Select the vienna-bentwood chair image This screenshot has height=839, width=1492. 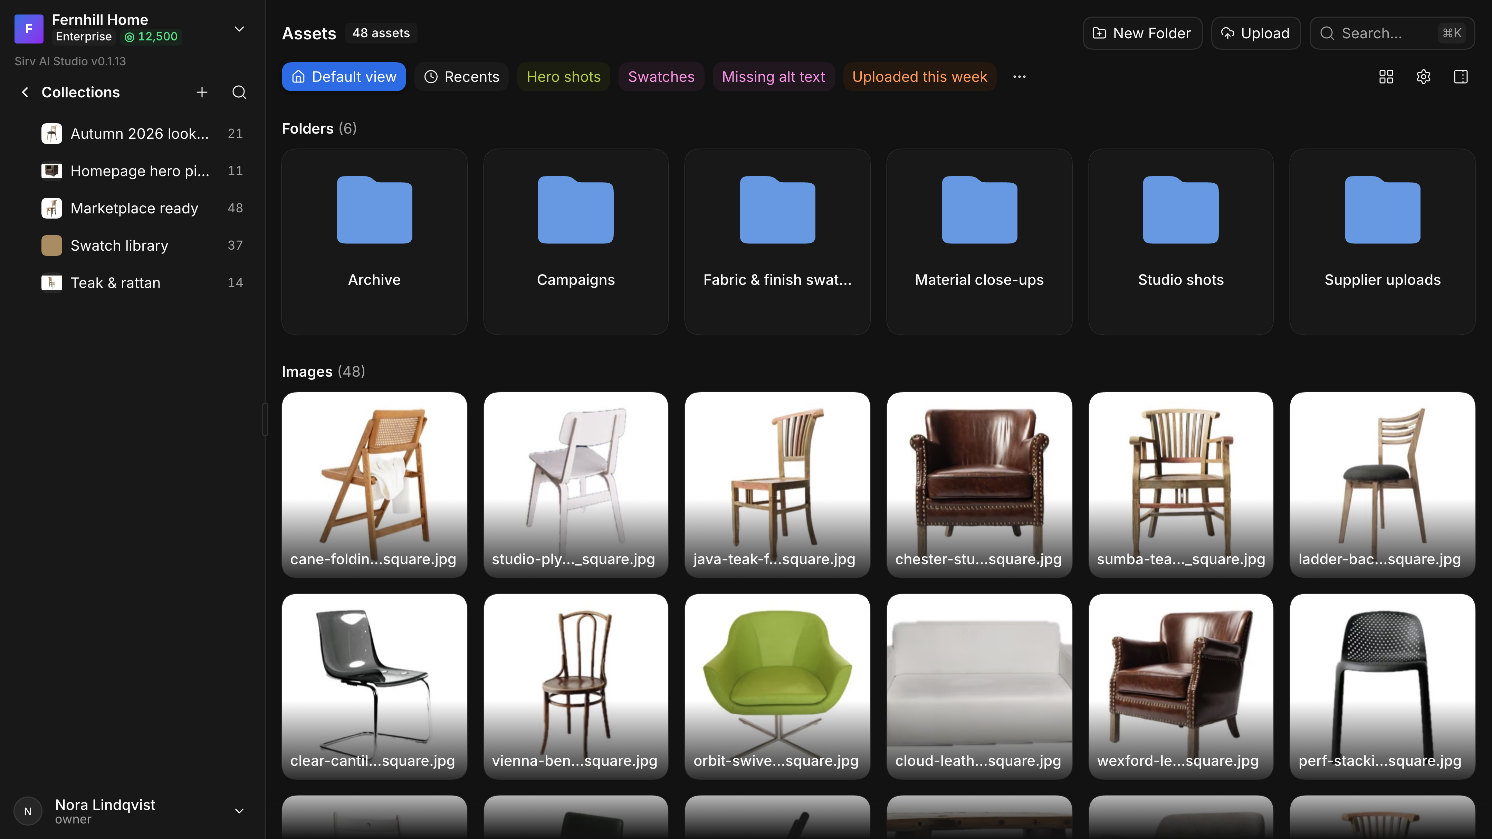tap(576, 686)
